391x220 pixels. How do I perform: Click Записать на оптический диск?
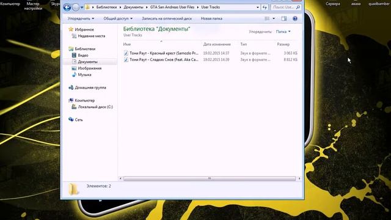167,18
